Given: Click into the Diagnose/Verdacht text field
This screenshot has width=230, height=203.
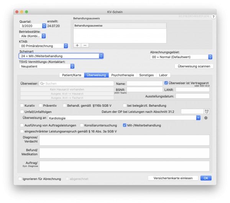Looking at the screenshot, I should coord(124,140).
